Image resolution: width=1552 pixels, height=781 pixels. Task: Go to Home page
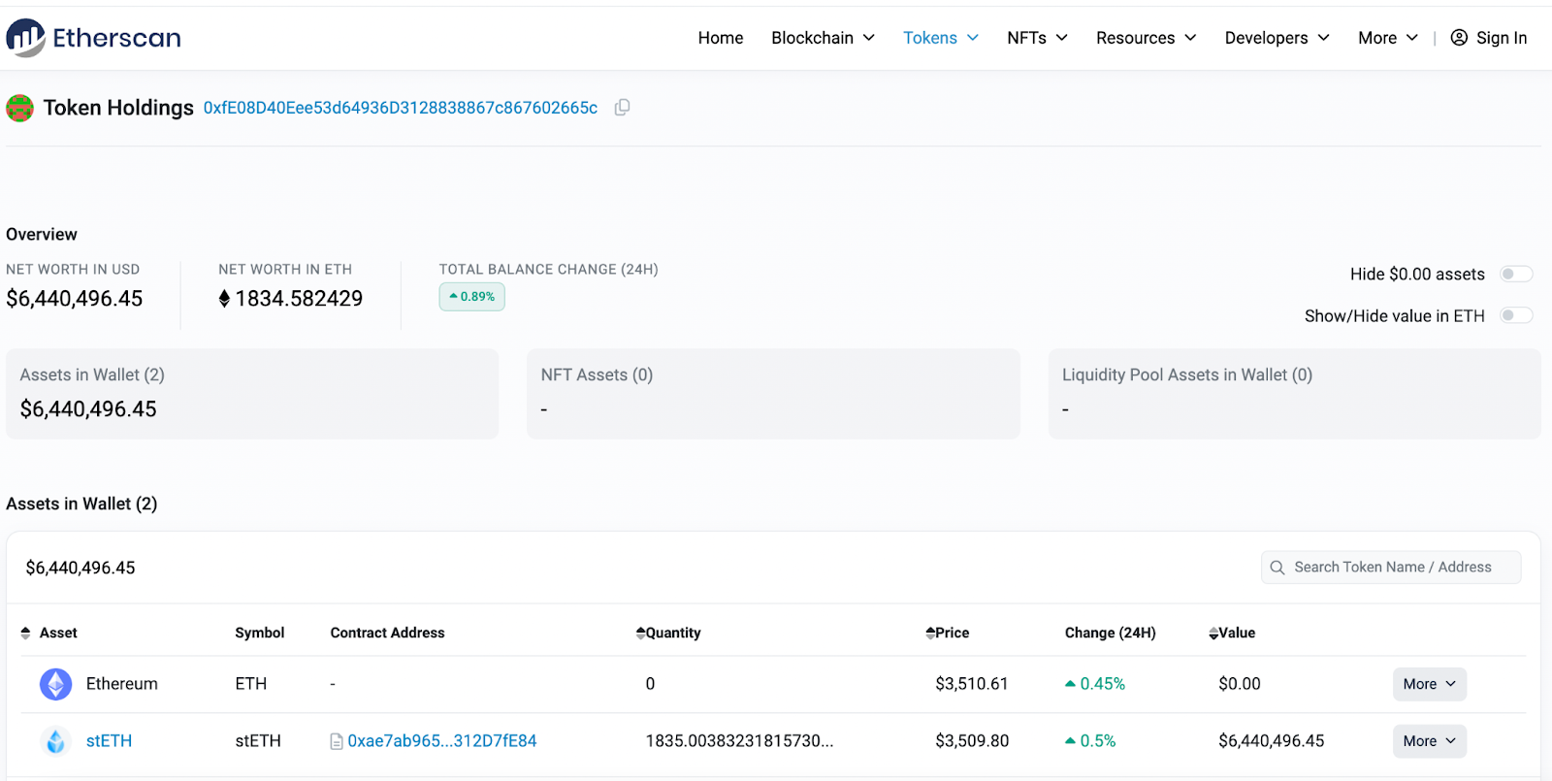[721, 38]
